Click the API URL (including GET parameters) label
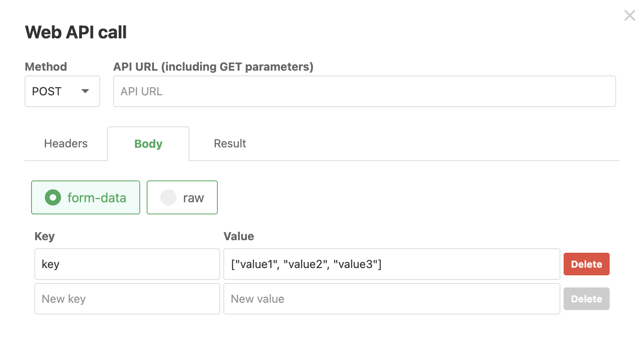Screen dimensions: 644x348 click(x=213, y=67)
